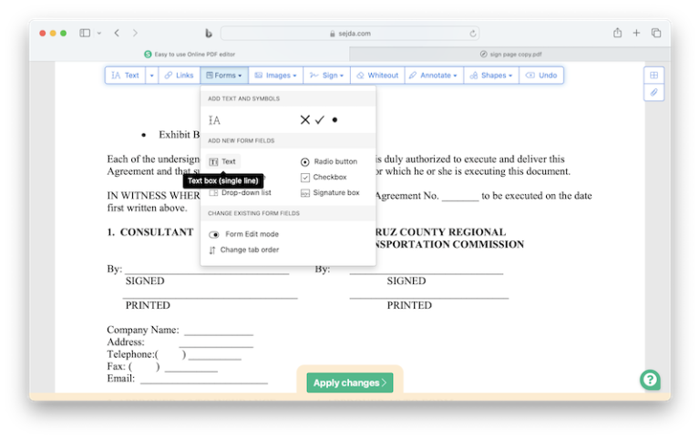Undo the last change

coord(541,76)
